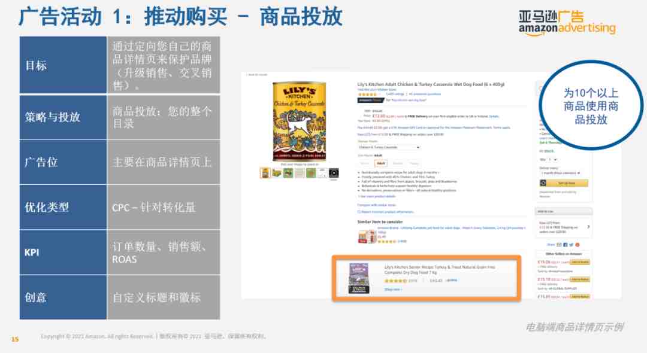This screenshot has width=647, height=353.
Task: Click the '主要在商品详情页上' cell
Action: click(164, 162)
